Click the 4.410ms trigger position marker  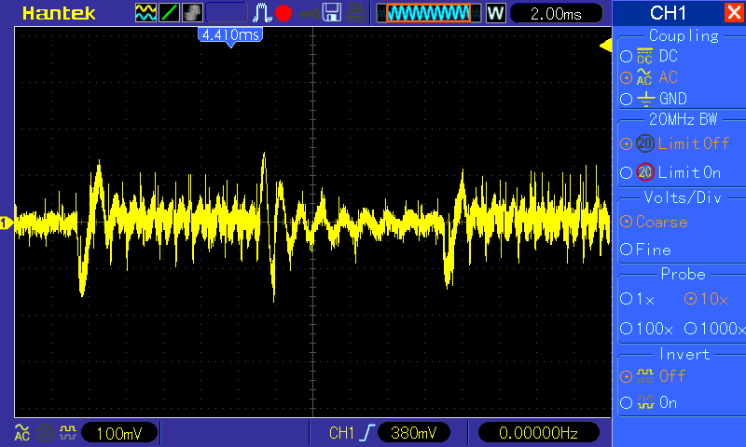click(x=230, y=36)
